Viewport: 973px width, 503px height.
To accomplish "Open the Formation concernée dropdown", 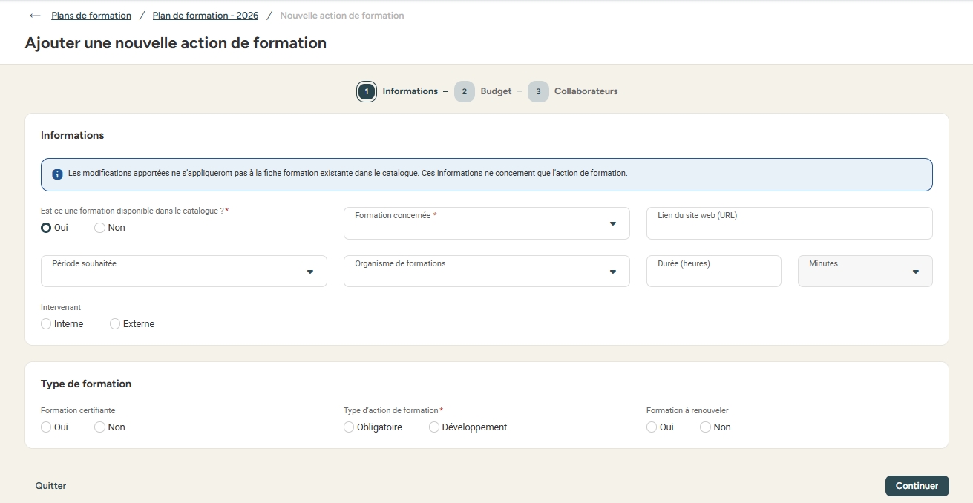I will (486, 223).
